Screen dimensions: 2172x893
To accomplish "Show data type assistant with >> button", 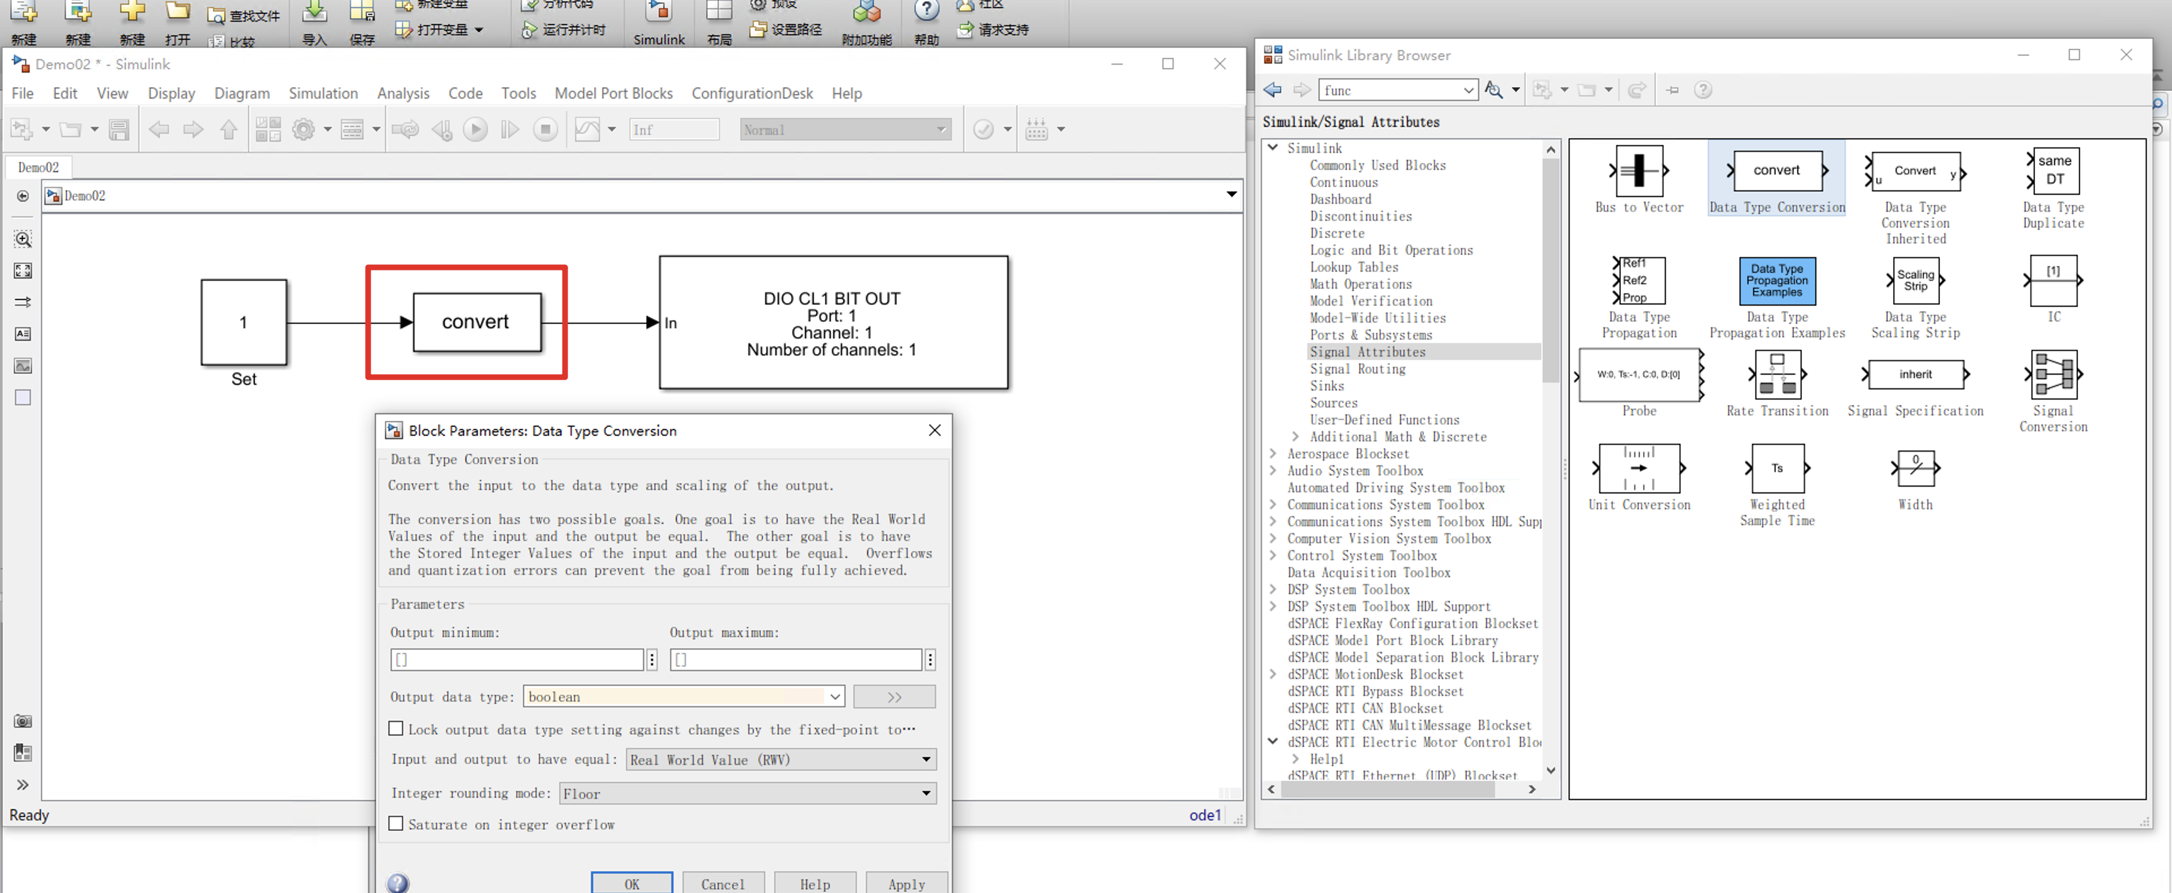I will (x=894, y=697).
